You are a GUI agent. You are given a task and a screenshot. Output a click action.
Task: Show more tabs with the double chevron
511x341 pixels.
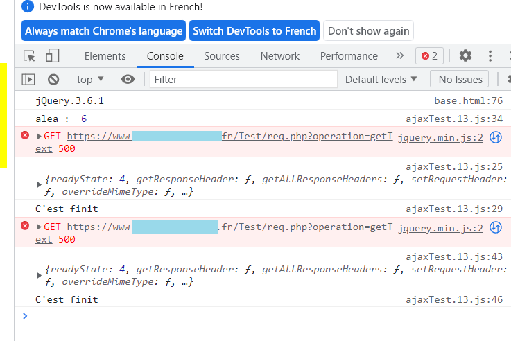pos(399,55)
